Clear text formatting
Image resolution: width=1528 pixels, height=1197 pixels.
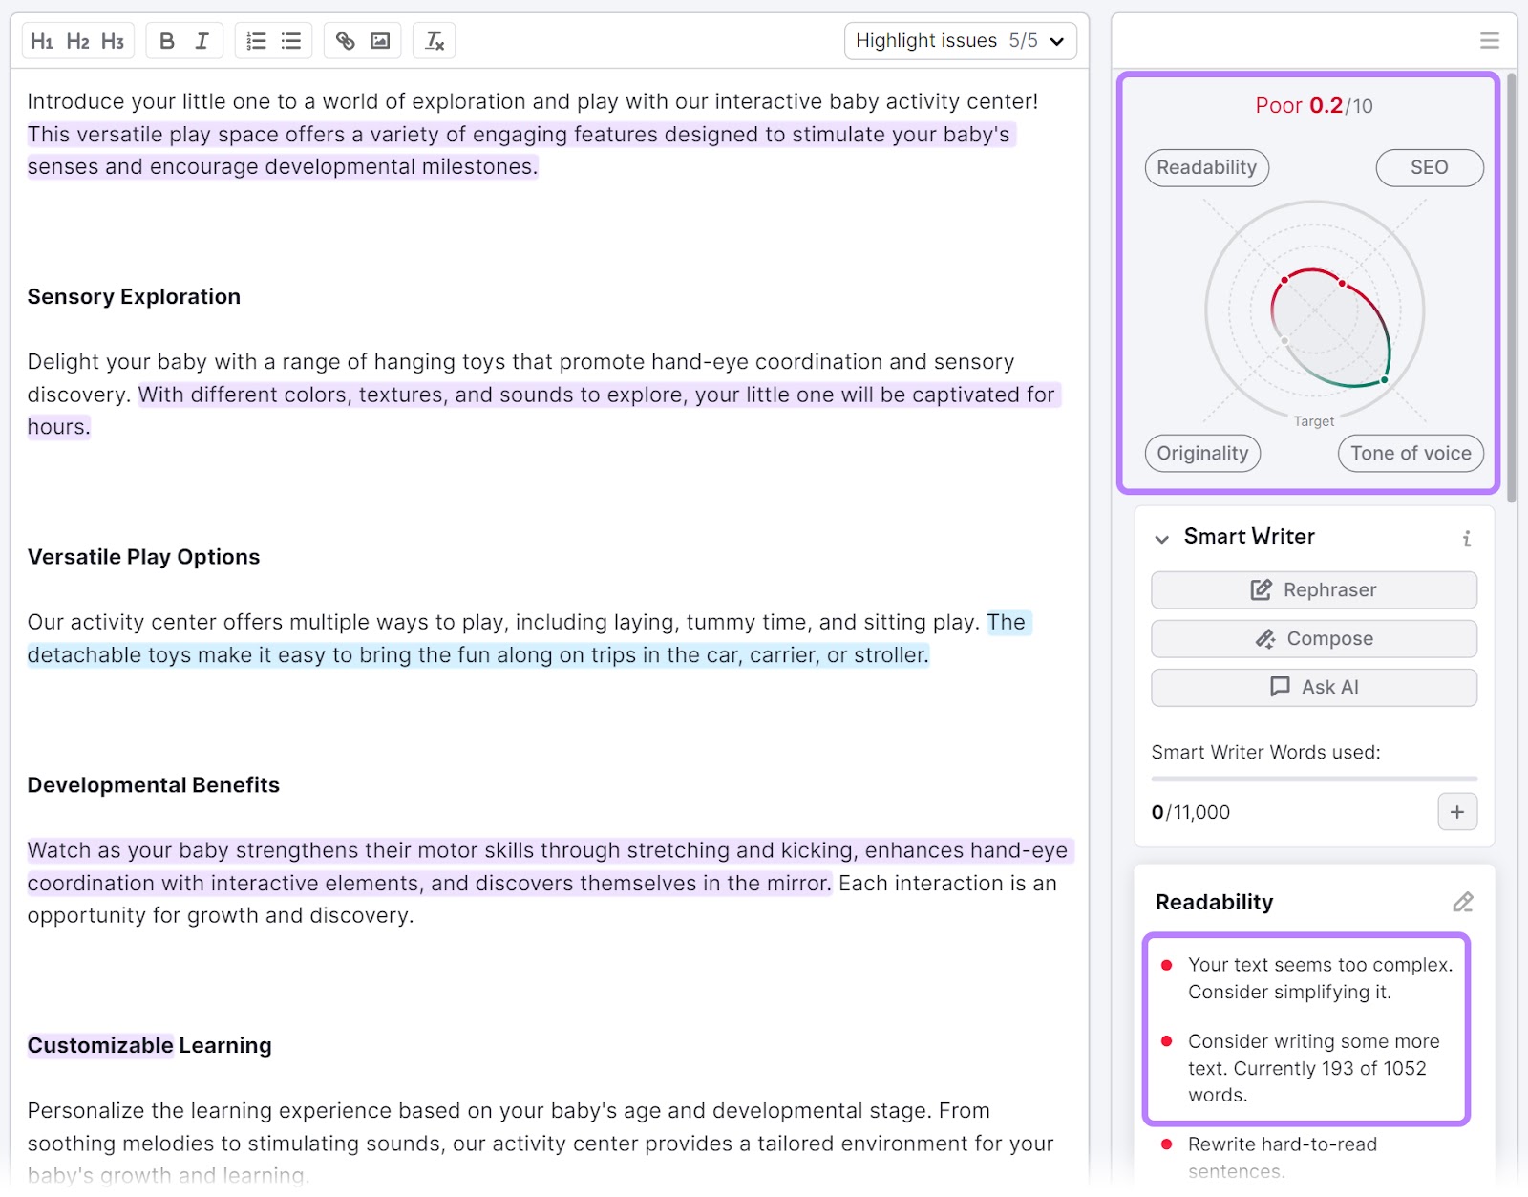coord(435,41)
